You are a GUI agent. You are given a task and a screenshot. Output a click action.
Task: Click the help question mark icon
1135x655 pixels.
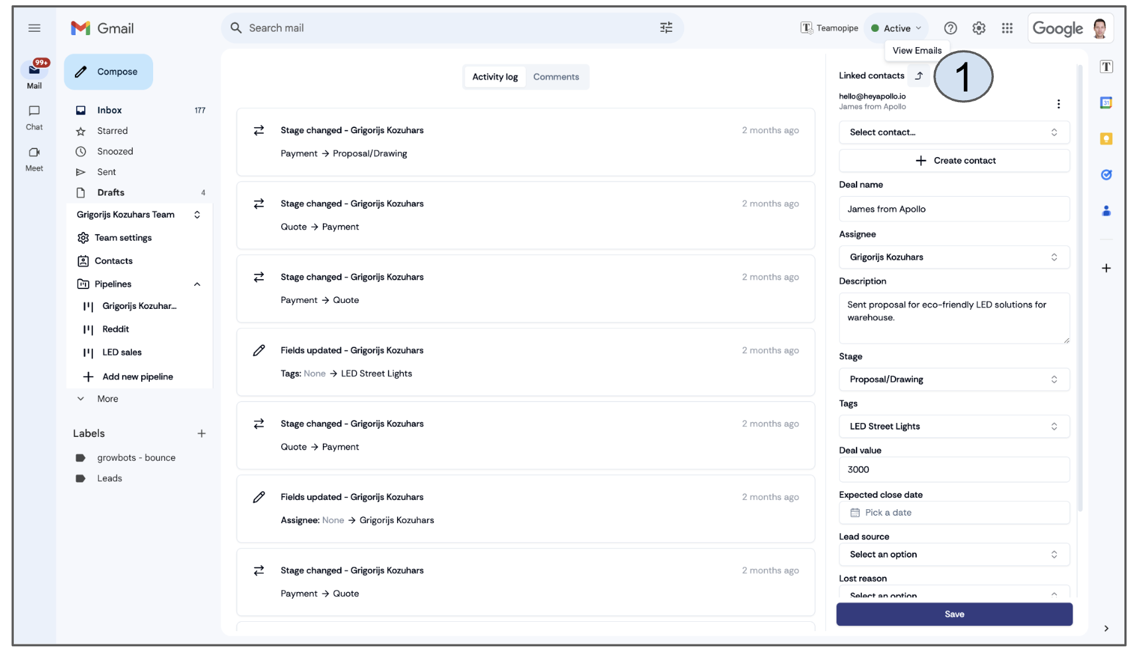point(950,28)
